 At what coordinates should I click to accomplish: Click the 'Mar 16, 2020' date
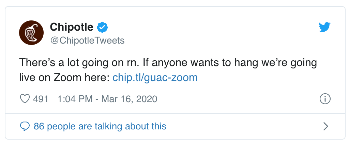[129, 99]
